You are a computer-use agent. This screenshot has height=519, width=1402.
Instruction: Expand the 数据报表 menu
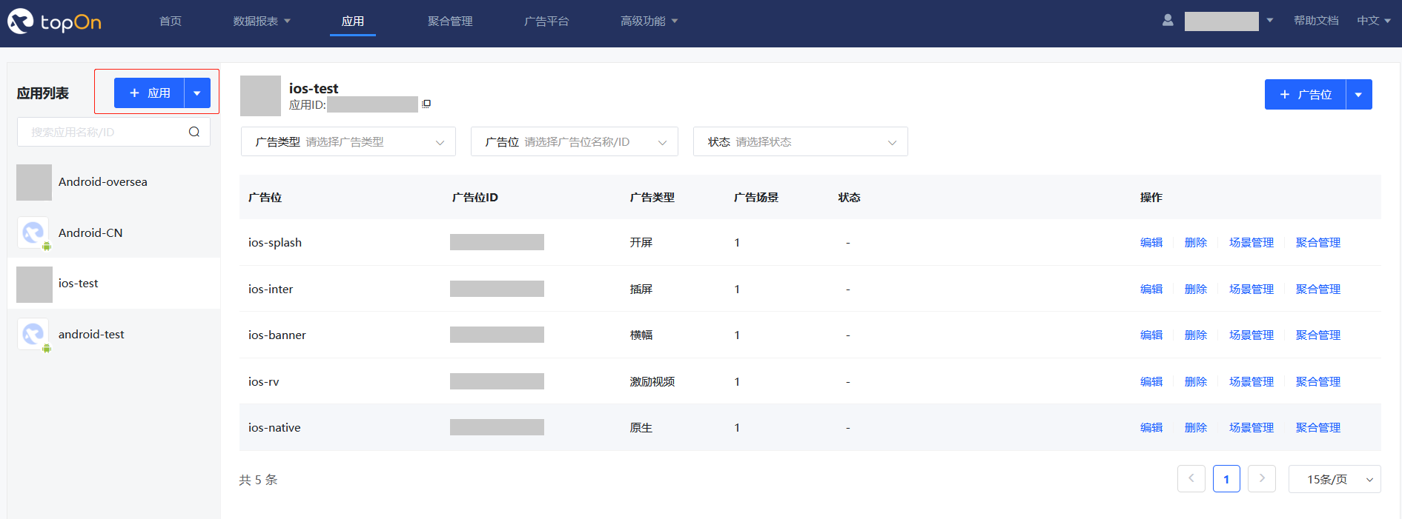point(262,21)
